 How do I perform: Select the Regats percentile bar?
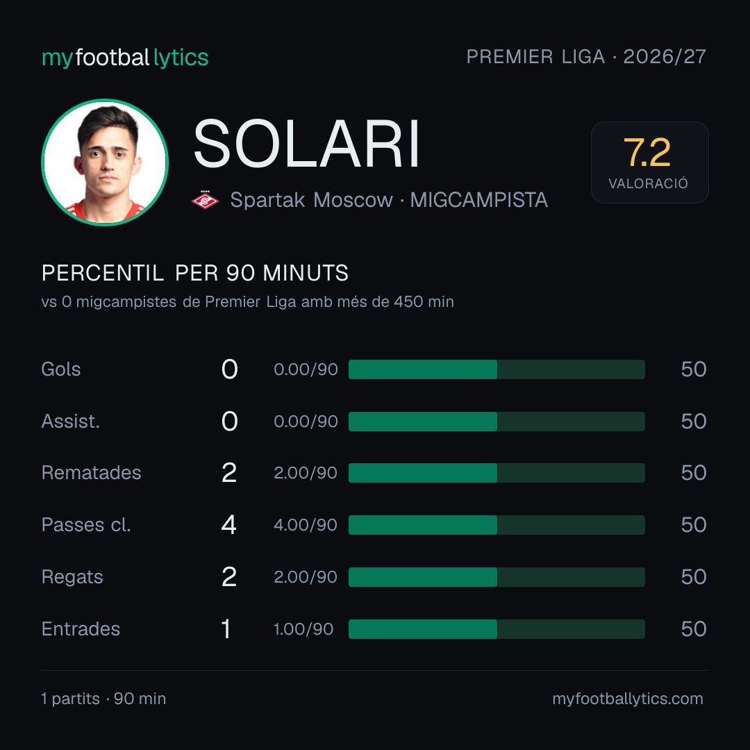tap(497, 577)
